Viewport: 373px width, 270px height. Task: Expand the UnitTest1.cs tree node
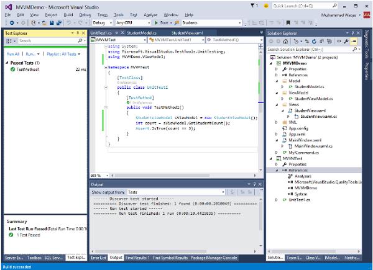277,199
